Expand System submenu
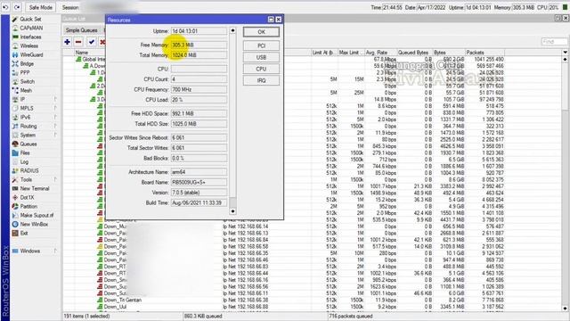 [x=55, y=135]
